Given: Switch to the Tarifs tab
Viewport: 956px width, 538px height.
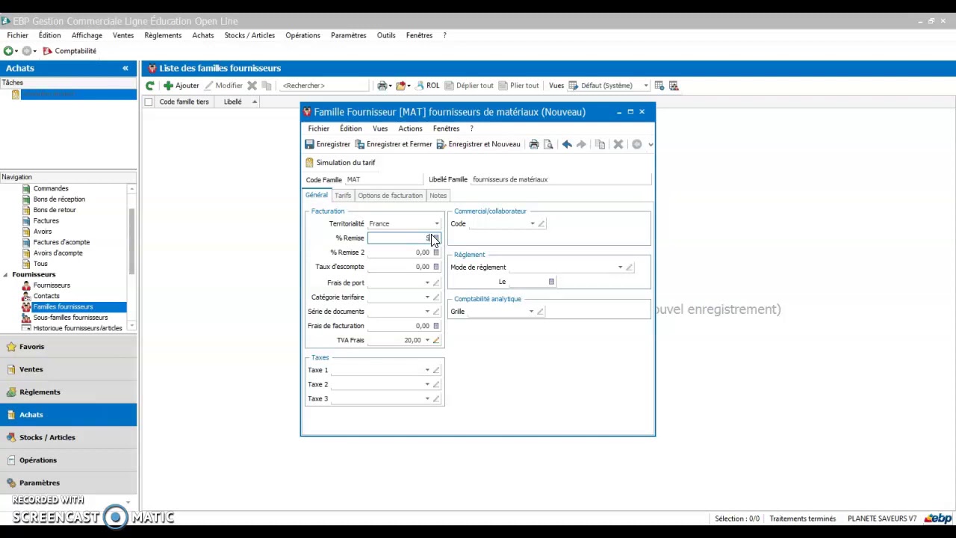Looking at the screenshot, I should click(x=343, y=196).
